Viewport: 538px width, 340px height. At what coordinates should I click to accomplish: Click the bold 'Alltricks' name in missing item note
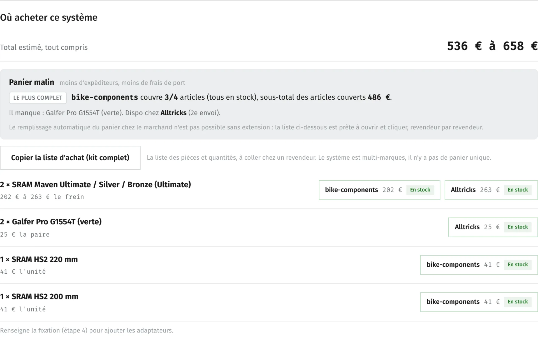(173, 113)
